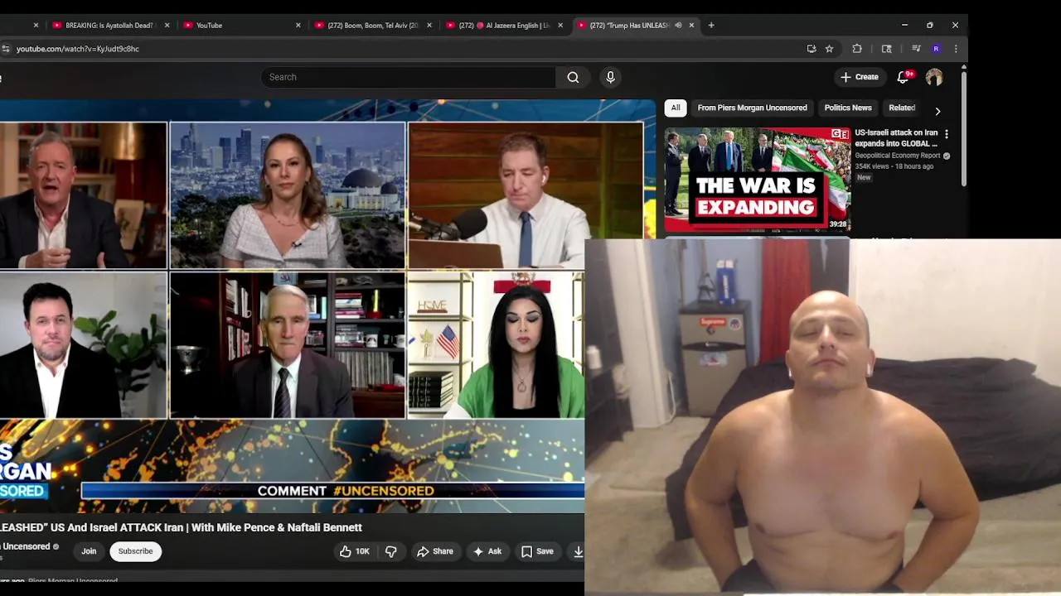
Task: View site information icon in address bar
Action: [x=6, y=49]
